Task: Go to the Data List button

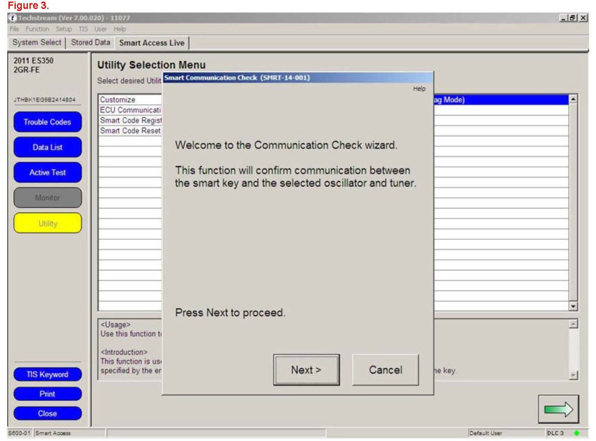Action: point(47,148)
